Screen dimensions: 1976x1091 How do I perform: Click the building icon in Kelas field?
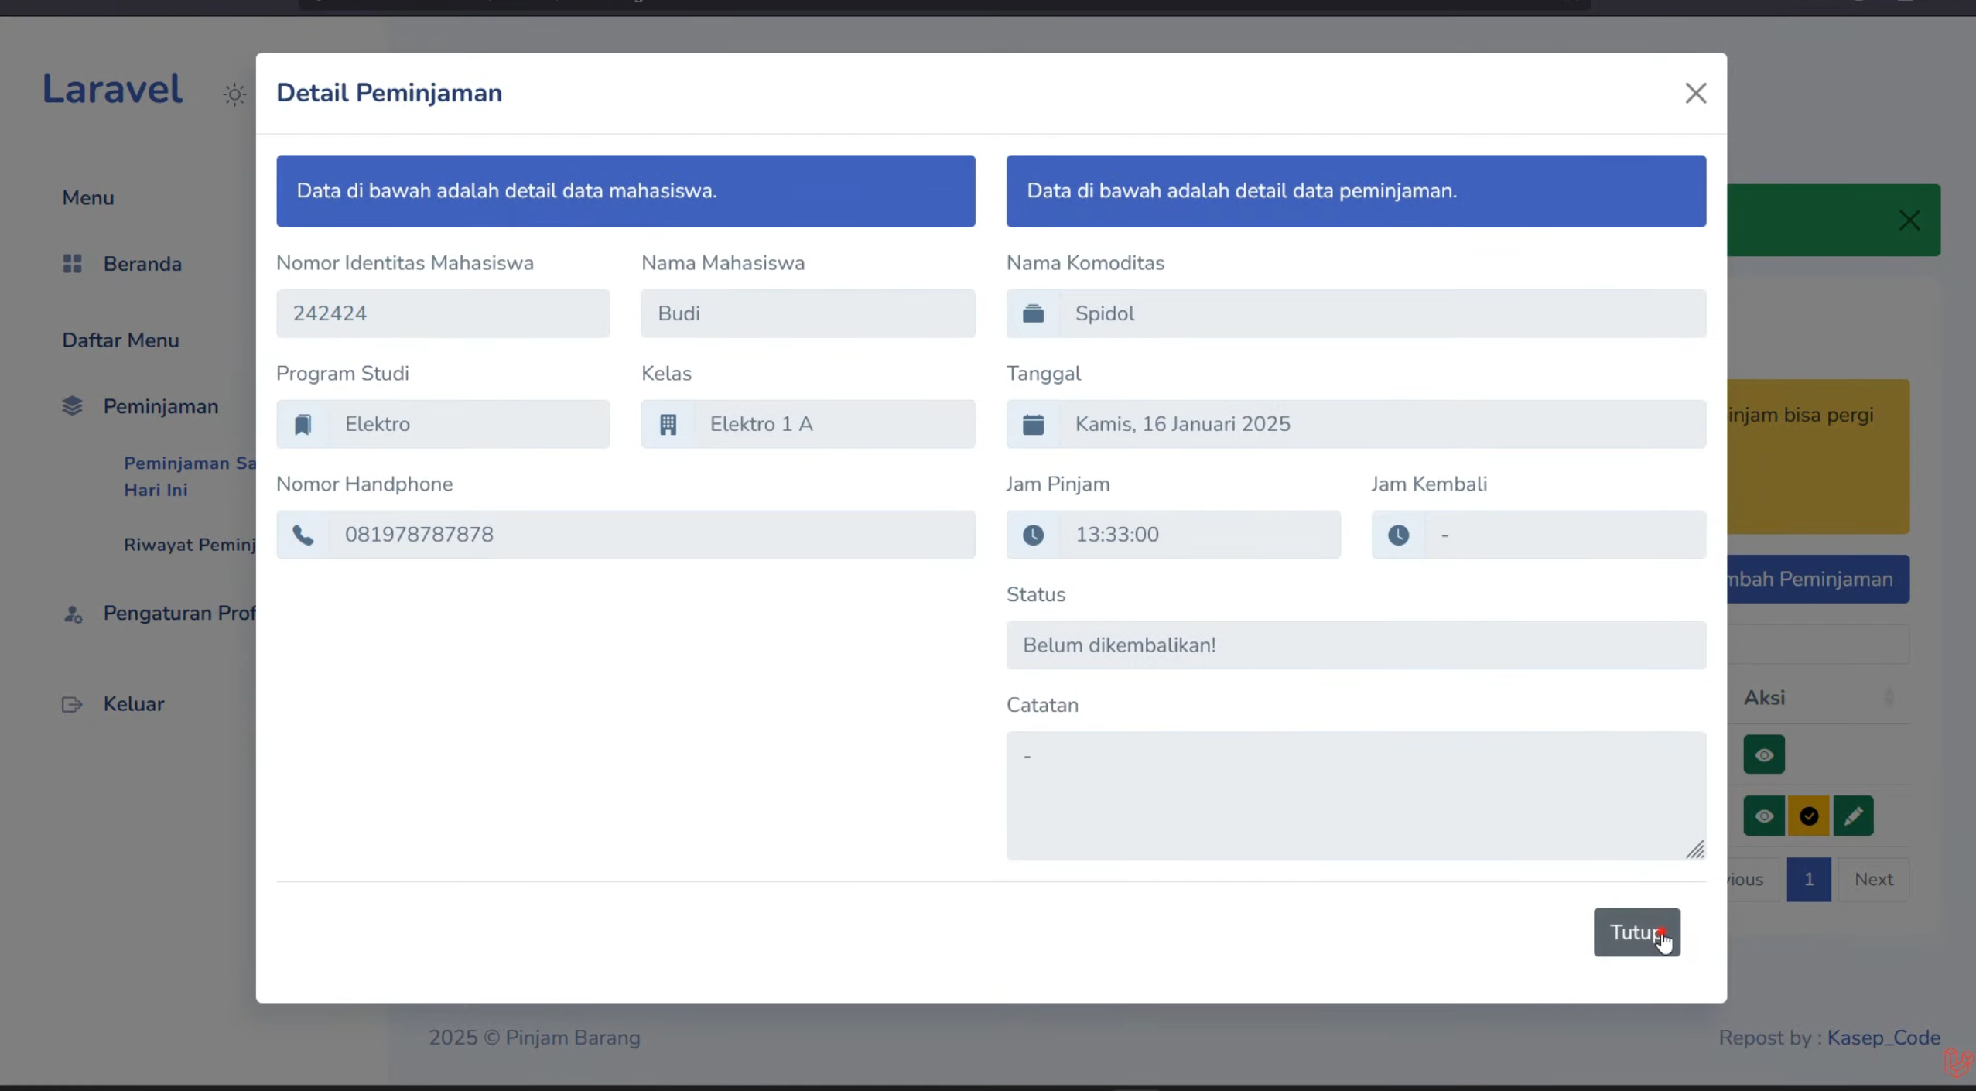[x=668, y=424]
